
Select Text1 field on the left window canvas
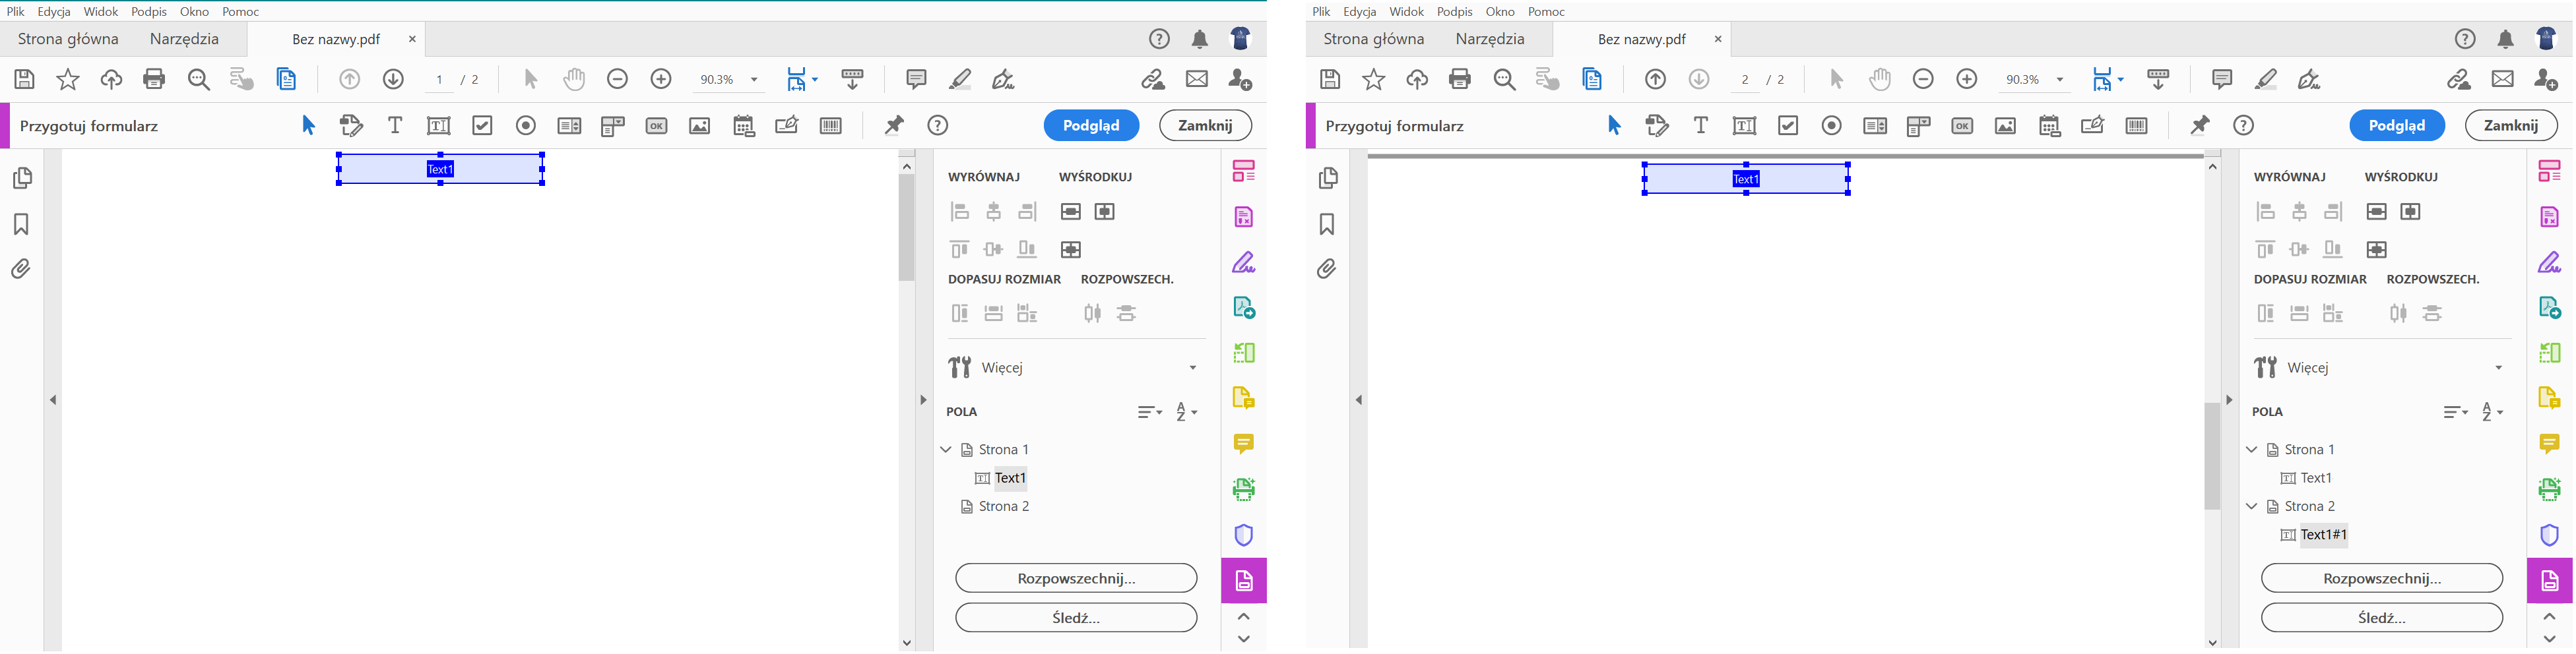point(441,169)
